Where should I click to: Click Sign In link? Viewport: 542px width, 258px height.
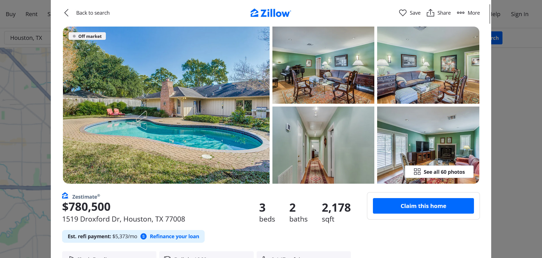(x=519, y=14)
